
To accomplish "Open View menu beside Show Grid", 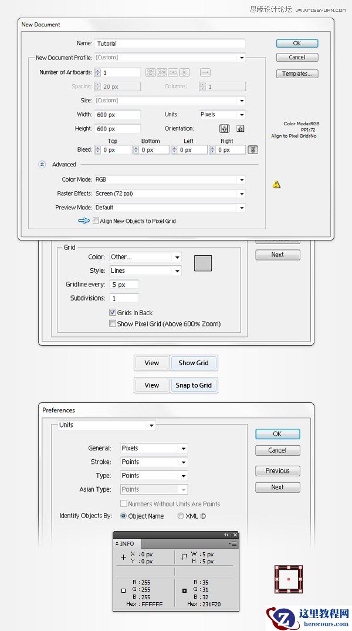I will click(152, 363).
